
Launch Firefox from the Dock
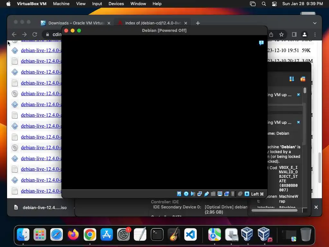(73, 234)
